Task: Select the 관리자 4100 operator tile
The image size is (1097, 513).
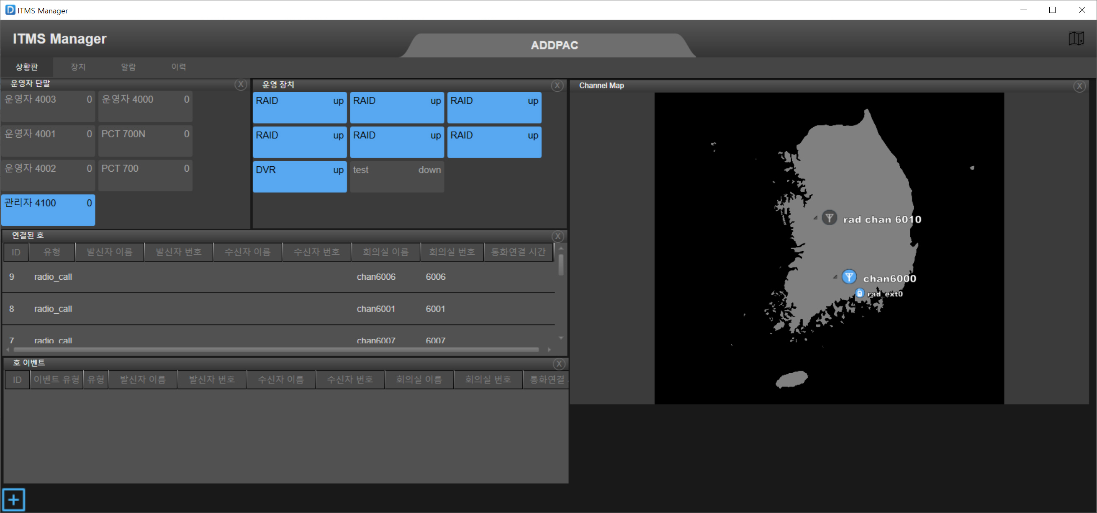Action: pos(48,210)
